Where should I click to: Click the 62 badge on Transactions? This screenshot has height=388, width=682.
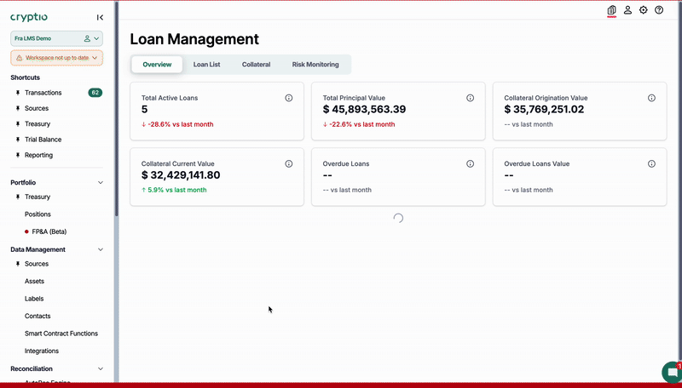click(95, 93)
